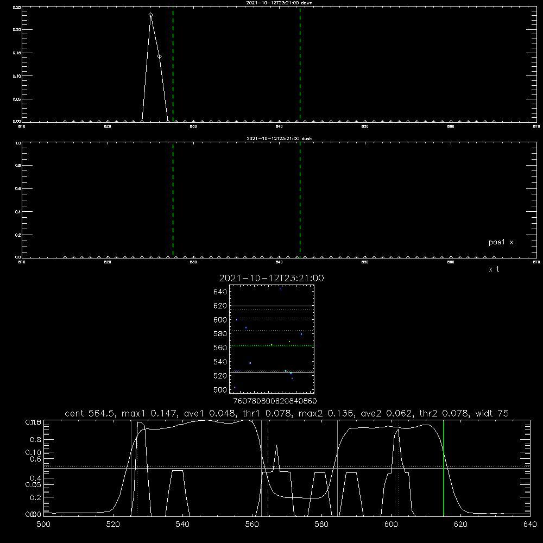The width and height of the screenshot is (543, 543).
Task: Click the left green dashed line in dawn plot
Action: [173, 64]
